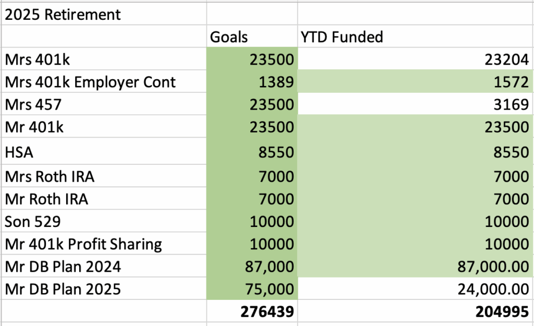534x326 pixels.
Task: Select Mr 401k Profit Sharing label
Action: [x=83, y=244]
